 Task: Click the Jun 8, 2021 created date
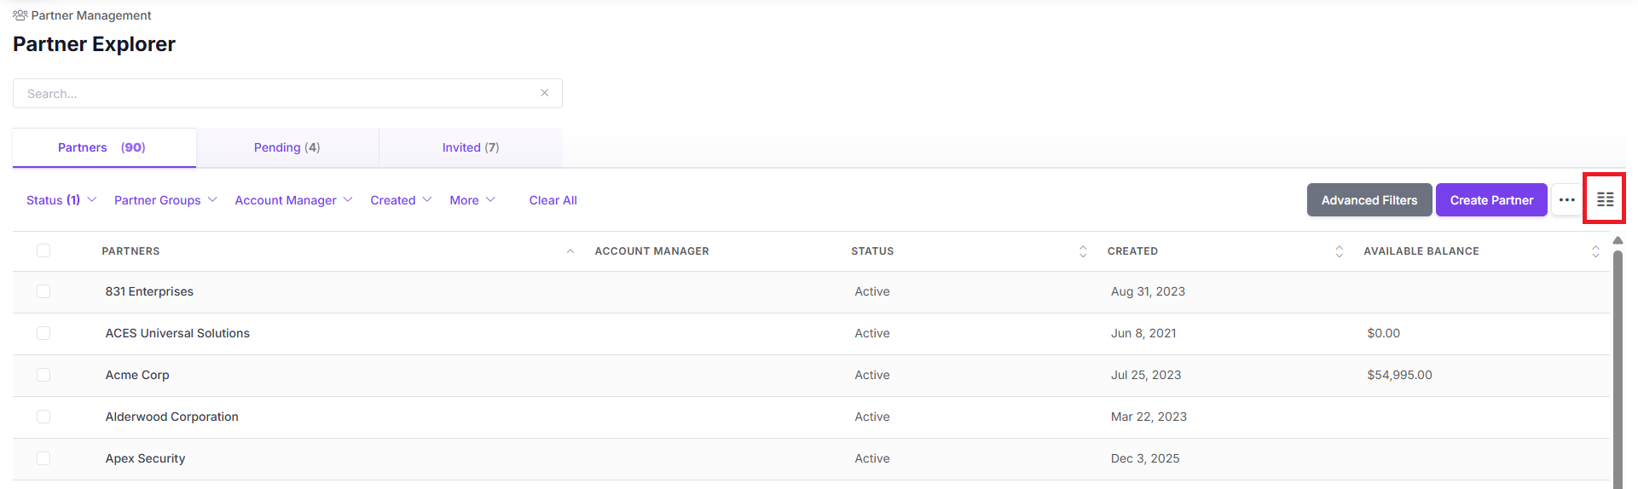1143,333
